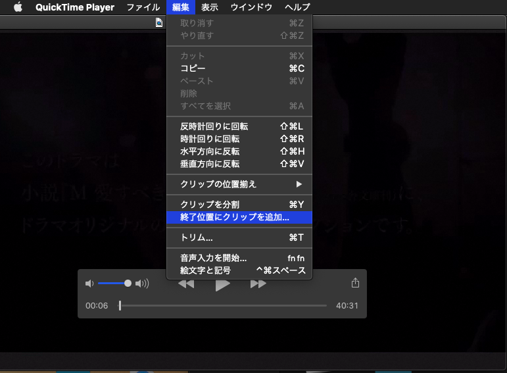Mute audio with the low-volume speaker icon

(89, 284)
